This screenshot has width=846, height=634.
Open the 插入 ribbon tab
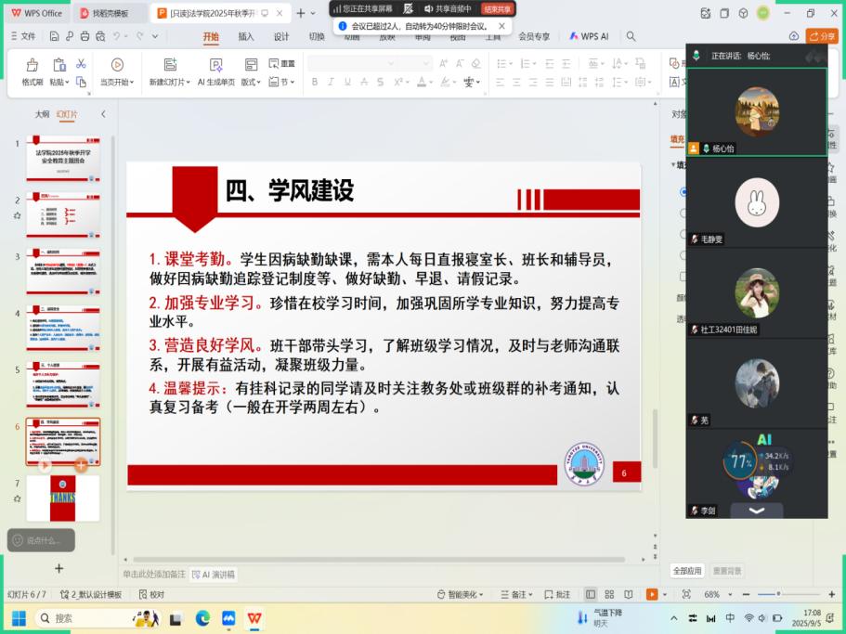tap(246, 36)
